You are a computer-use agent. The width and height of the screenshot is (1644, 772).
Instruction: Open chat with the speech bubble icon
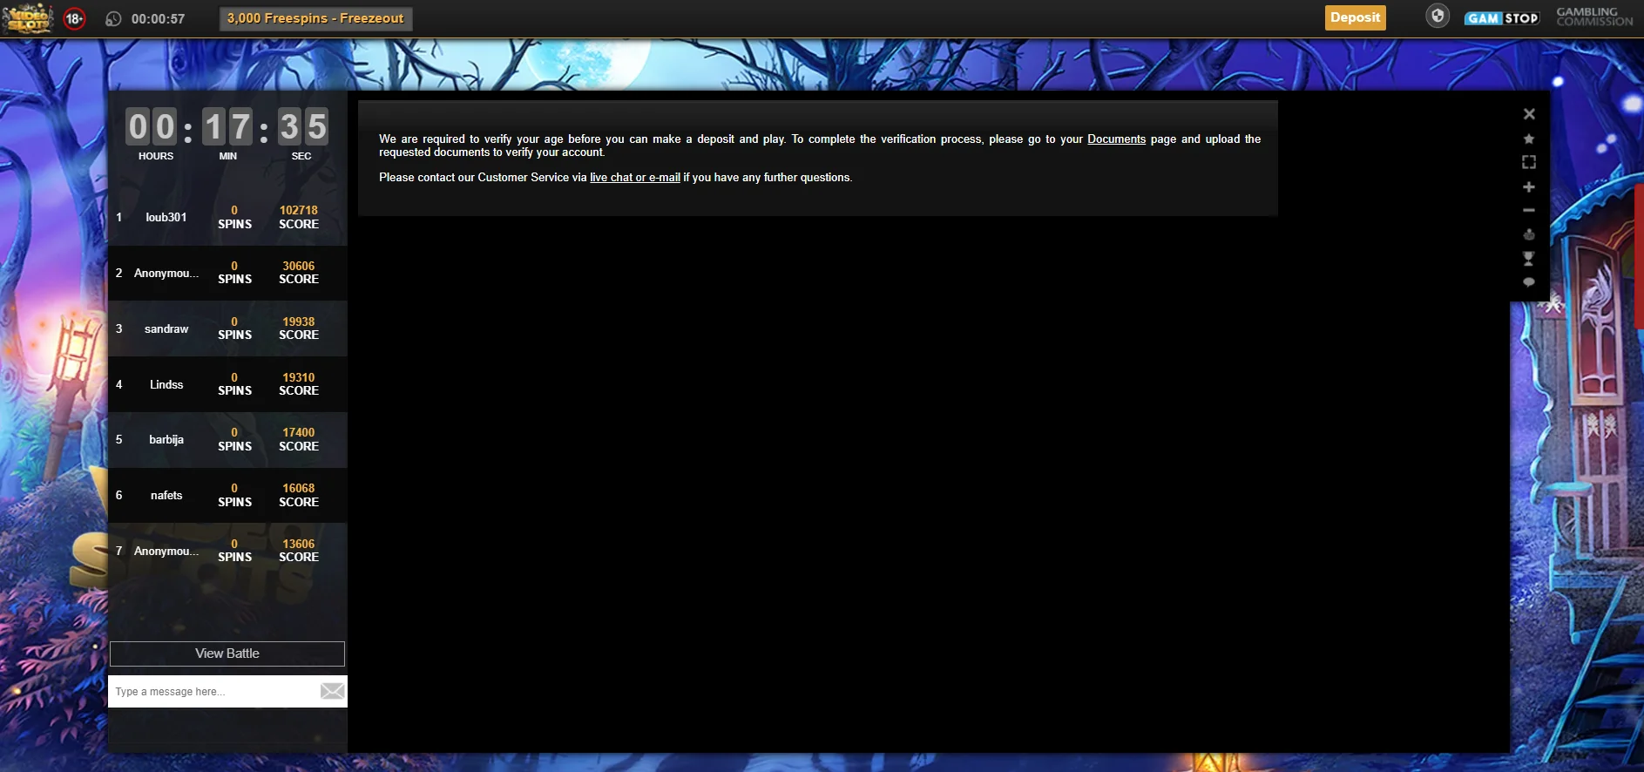click(1529, 282)
